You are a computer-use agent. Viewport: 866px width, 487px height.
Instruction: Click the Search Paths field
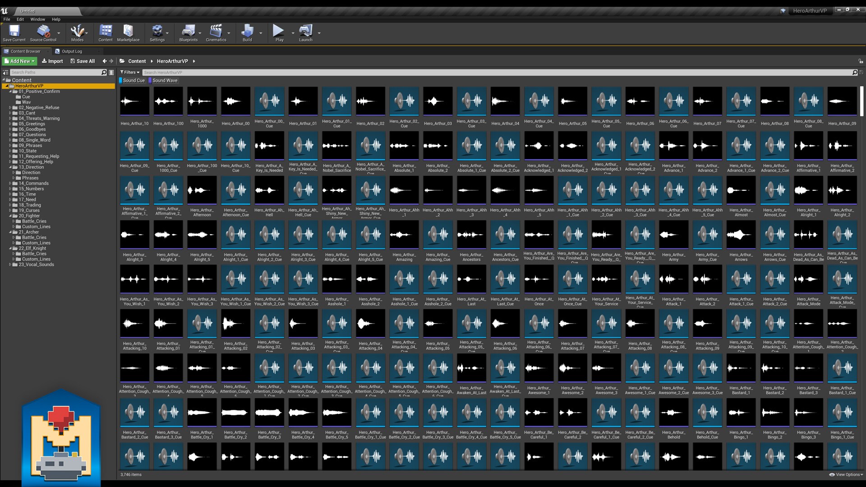coord(59,72)
